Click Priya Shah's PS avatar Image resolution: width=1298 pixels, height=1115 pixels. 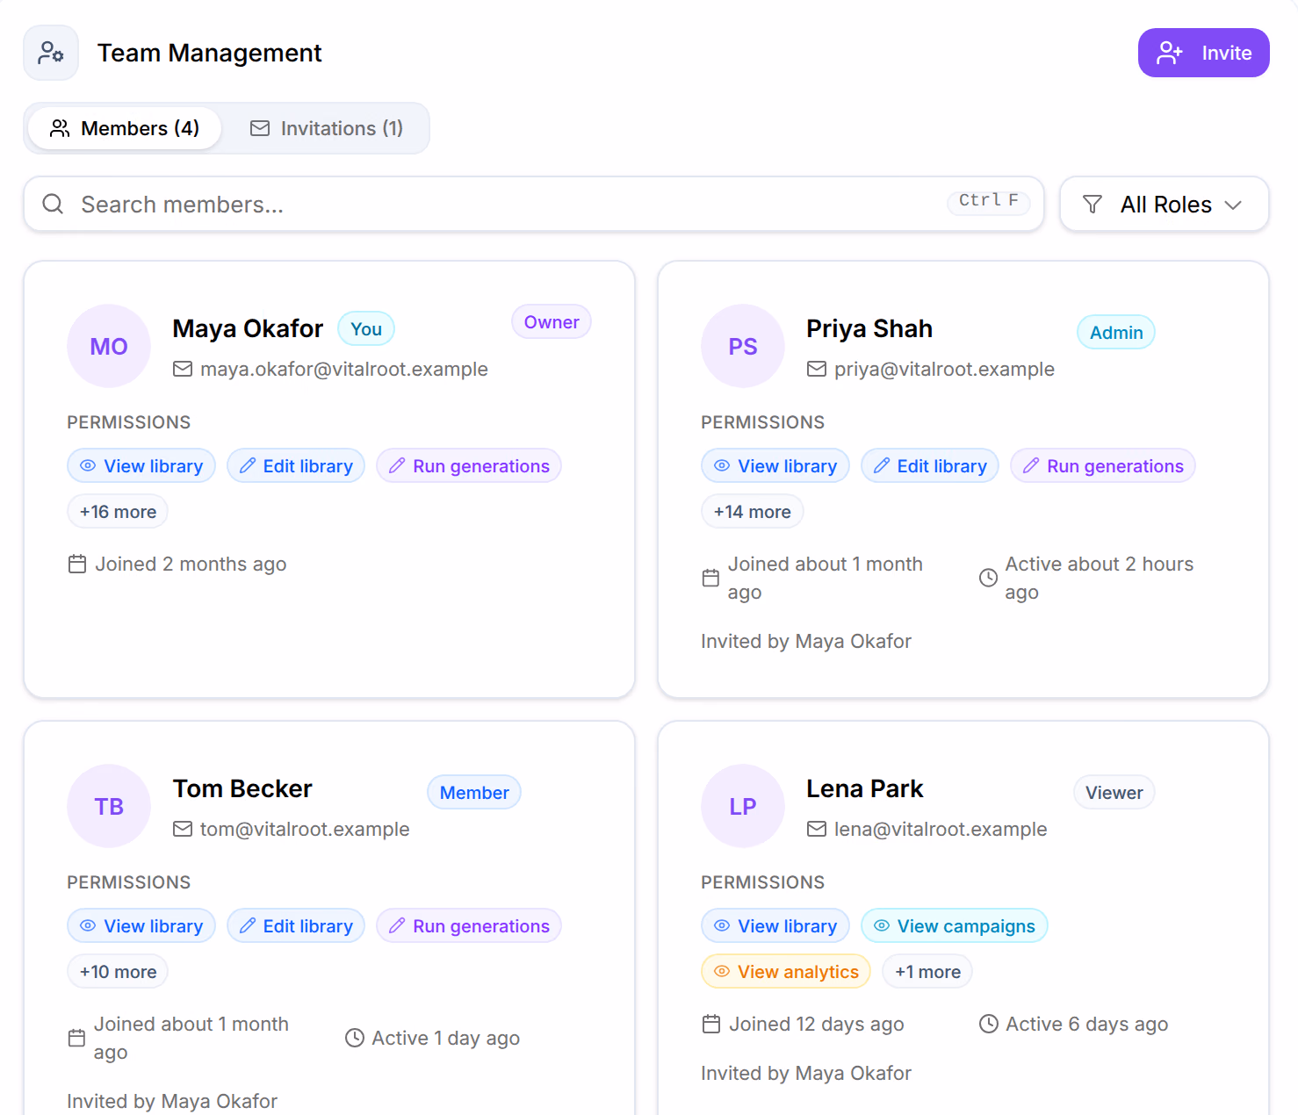[x=743, y=346]
